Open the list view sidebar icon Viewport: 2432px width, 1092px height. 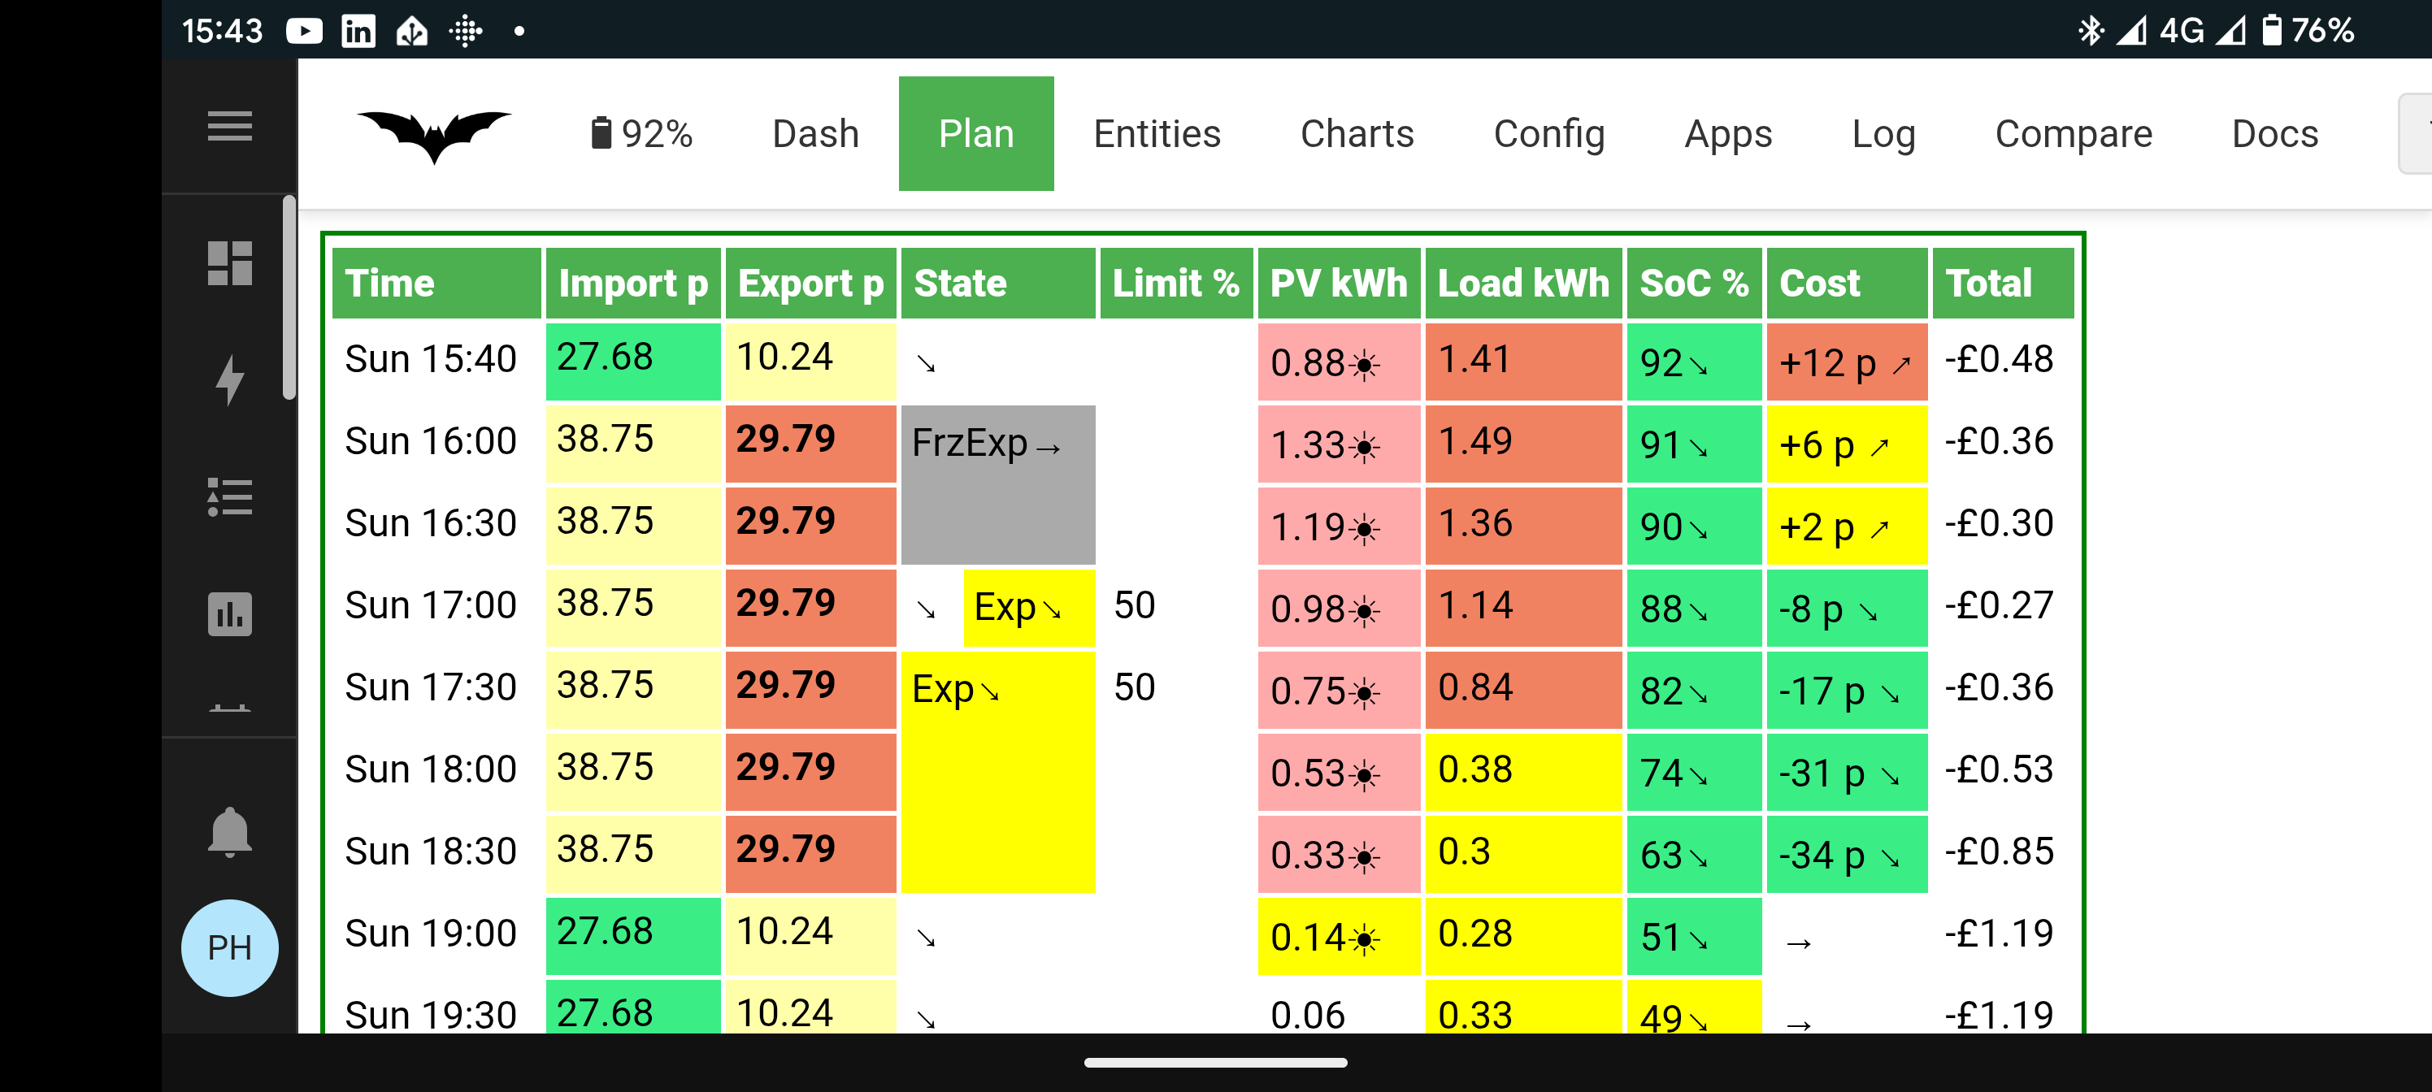[229, 496]
